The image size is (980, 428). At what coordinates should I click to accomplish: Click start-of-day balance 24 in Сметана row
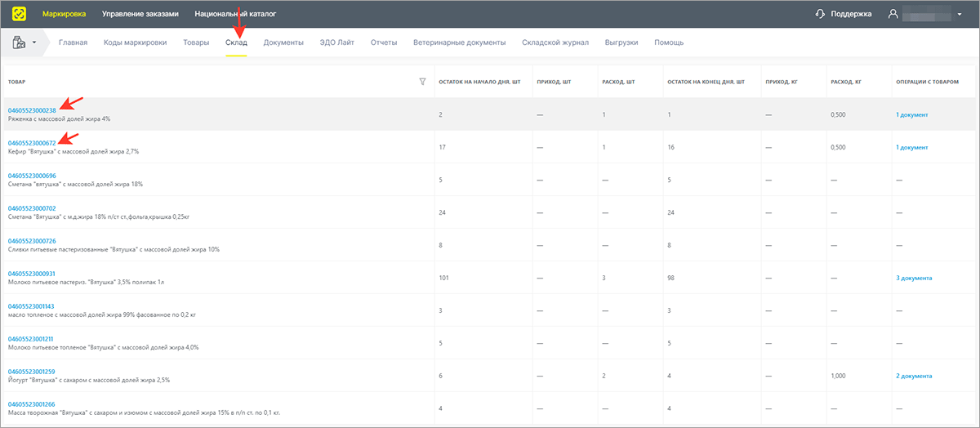click(442, 212)
